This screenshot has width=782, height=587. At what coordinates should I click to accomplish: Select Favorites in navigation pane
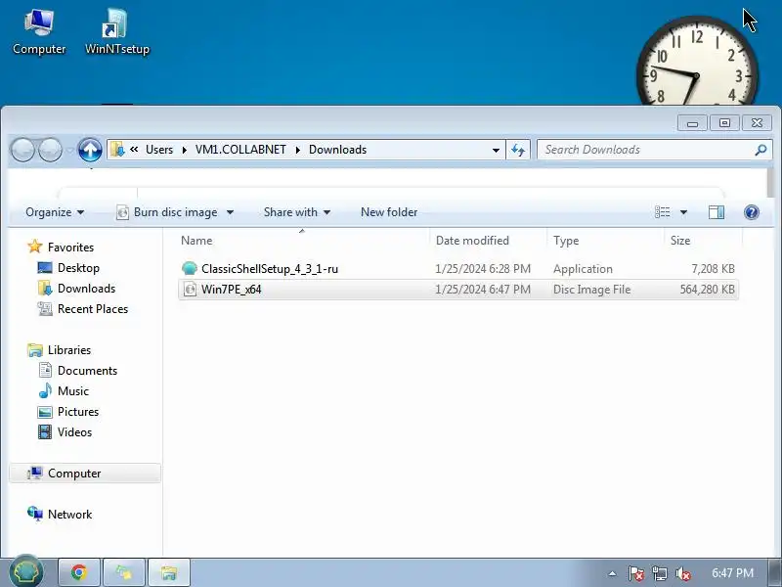[70, 248]
